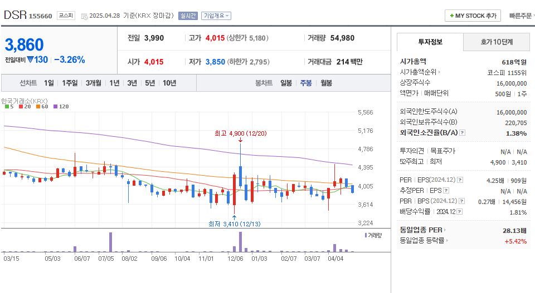Click the 최고 4,900 (12/20) chart marker
This screenshot has height=293, width=535.
point(241,133)
